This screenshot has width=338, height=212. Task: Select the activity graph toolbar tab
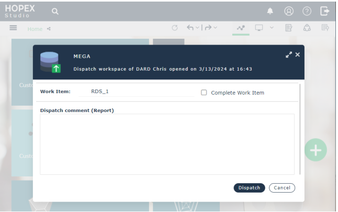241,28
